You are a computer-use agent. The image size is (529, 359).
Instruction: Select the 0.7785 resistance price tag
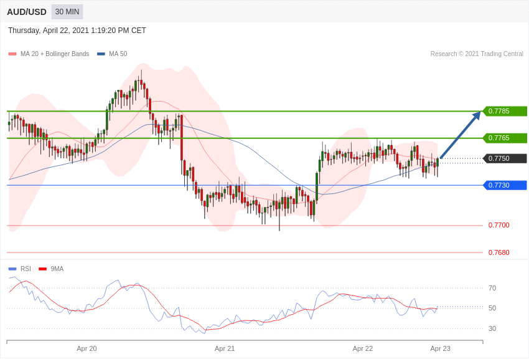(505, 111)
